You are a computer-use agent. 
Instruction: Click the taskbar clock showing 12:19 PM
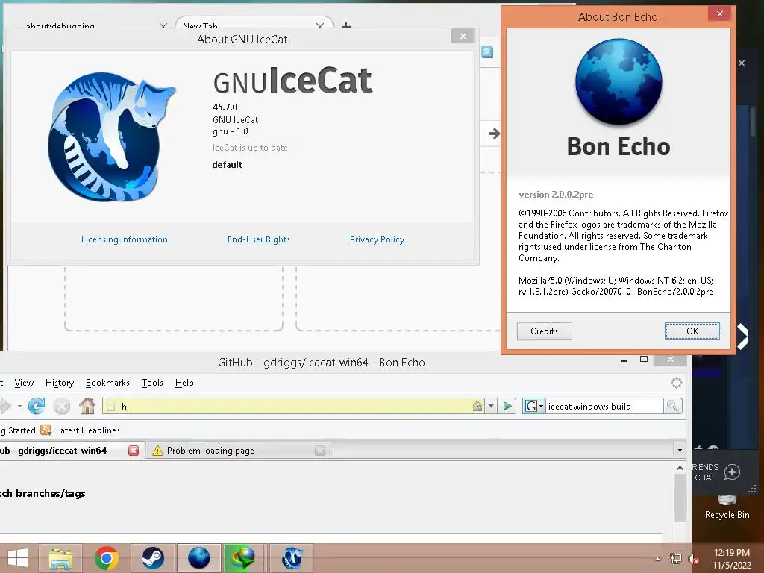tap(731, 558)
